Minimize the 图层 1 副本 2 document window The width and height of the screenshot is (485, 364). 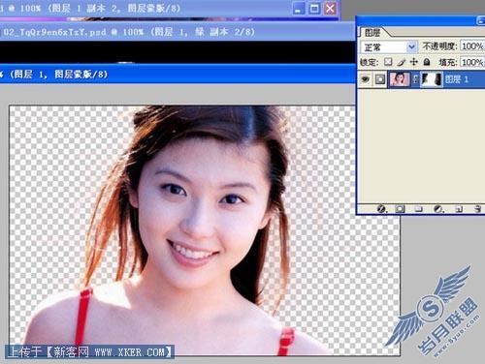[298, 9]
